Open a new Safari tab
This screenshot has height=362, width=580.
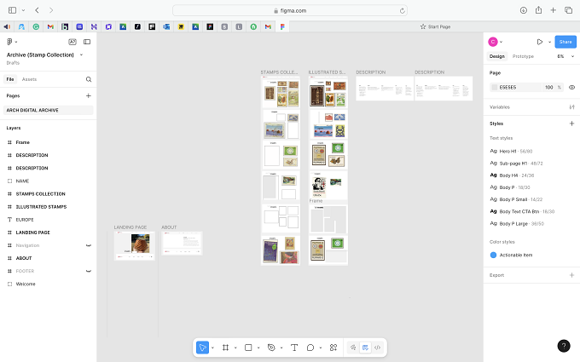click(x=553, y=10)
